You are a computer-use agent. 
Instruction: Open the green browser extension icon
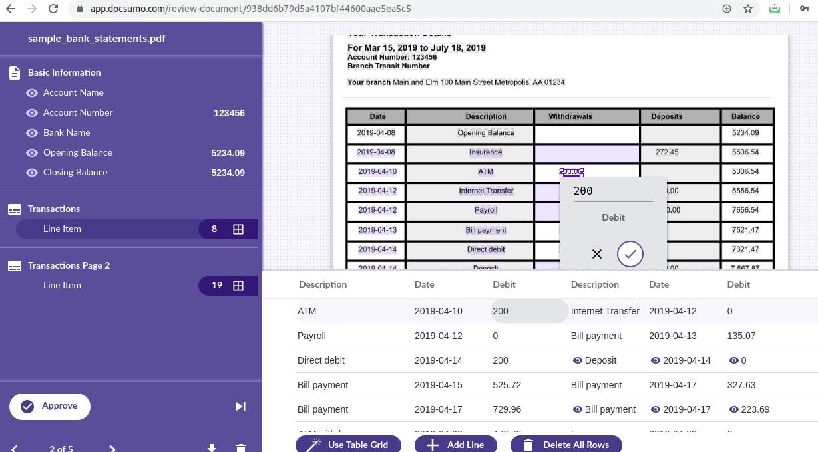click(x=775, y=9)
